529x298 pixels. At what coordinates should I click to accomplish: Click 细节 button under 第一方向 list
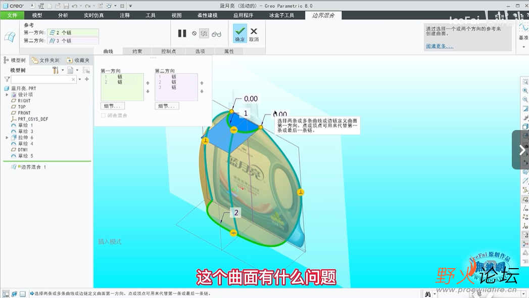(113, 106)
